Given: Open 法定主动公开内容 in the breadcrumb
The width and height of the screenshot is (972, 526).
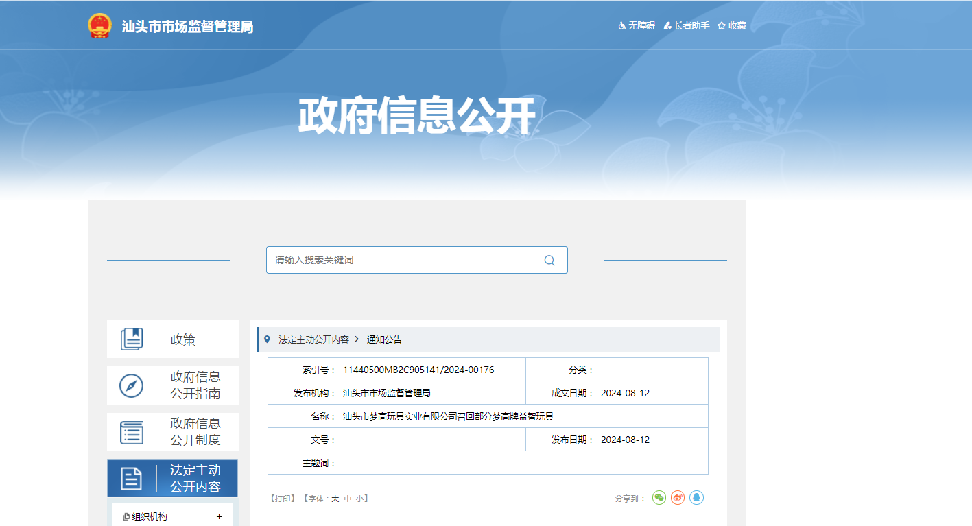Looking at the screenshot, I should (313, 339).
